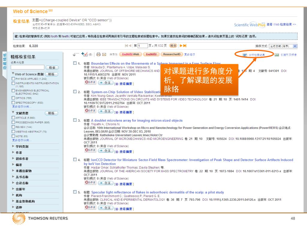Add checked records to marked list icon
The height and width of the screenshot is (230, 307).
point(84,54)
